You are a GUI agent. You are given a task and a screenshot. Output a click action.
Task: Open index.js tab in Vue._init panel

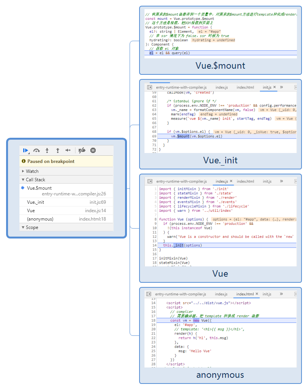point(221,87)
